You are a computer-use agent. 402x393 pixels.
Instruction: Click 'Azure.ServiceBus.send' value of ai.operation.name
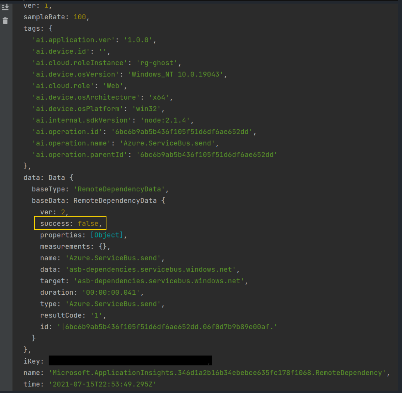167,143
